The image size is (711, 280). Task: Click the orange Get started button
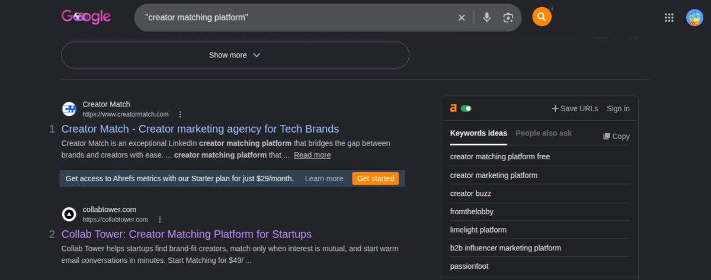[376, 178]
